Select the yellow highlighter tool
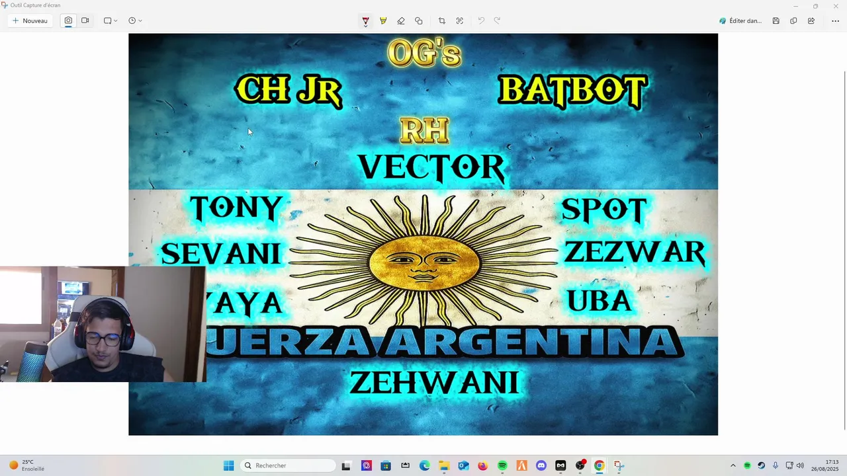The width and height of the screenshot is (847, 476). [x=383, y=21]
